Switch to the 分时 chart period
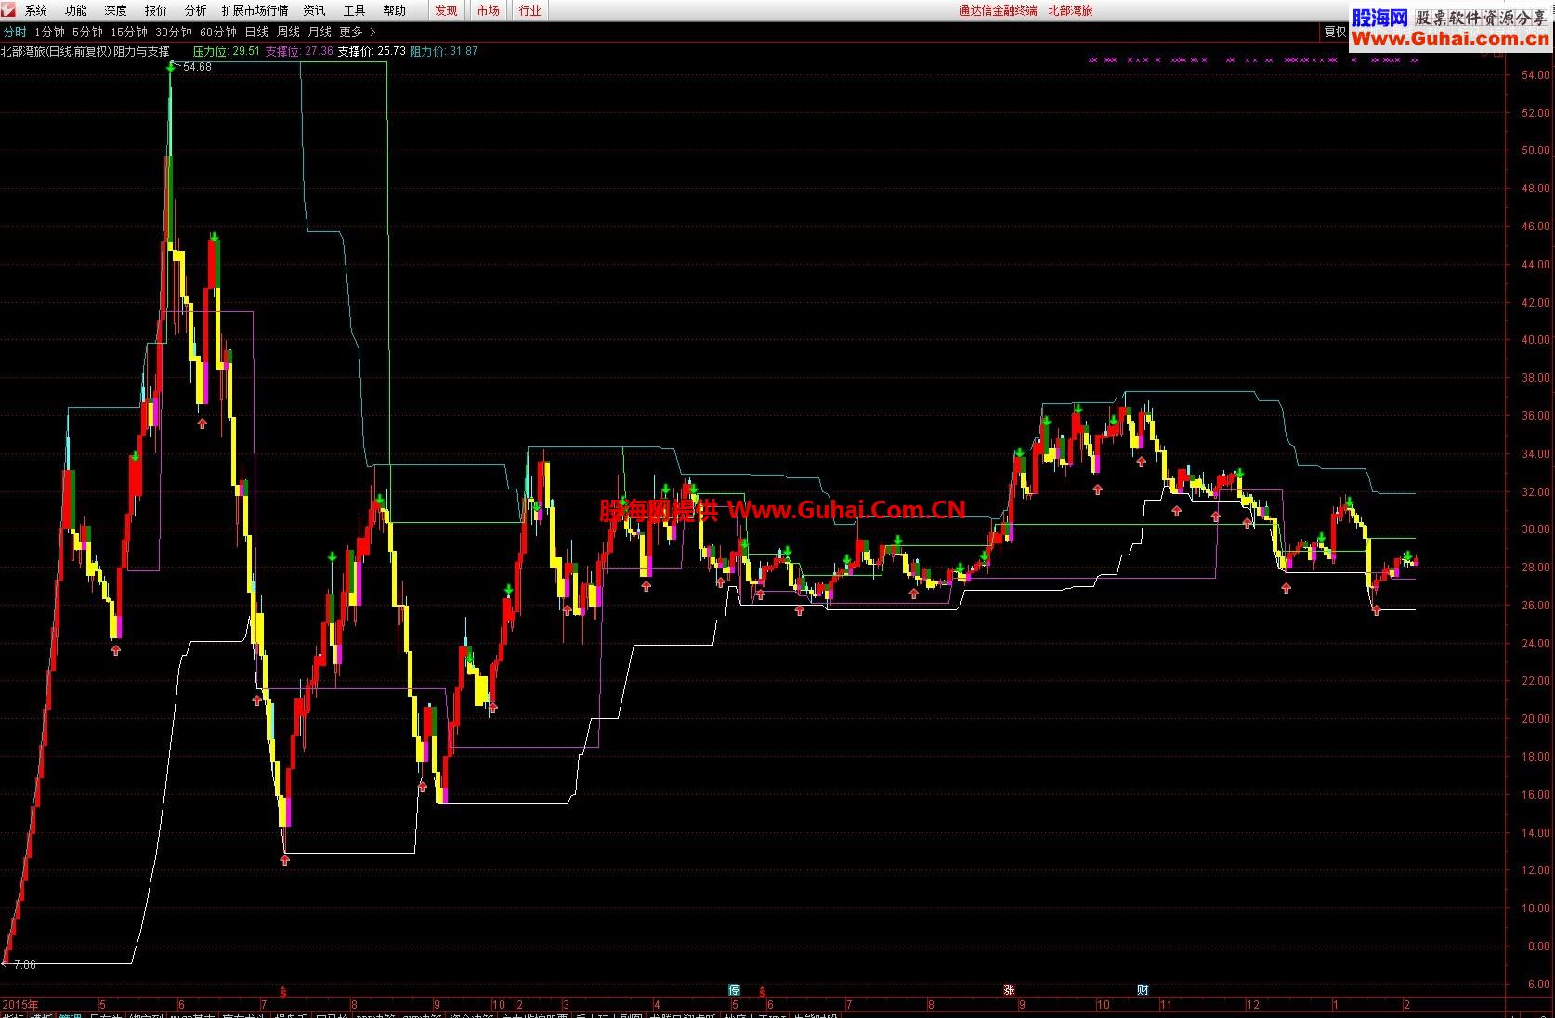The width and height of the screenshot is (1555, 1018). (15, 32)
